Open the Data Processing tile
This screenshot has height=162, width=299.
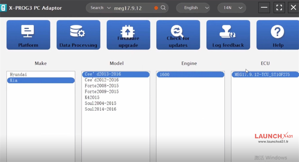[78, 35]
